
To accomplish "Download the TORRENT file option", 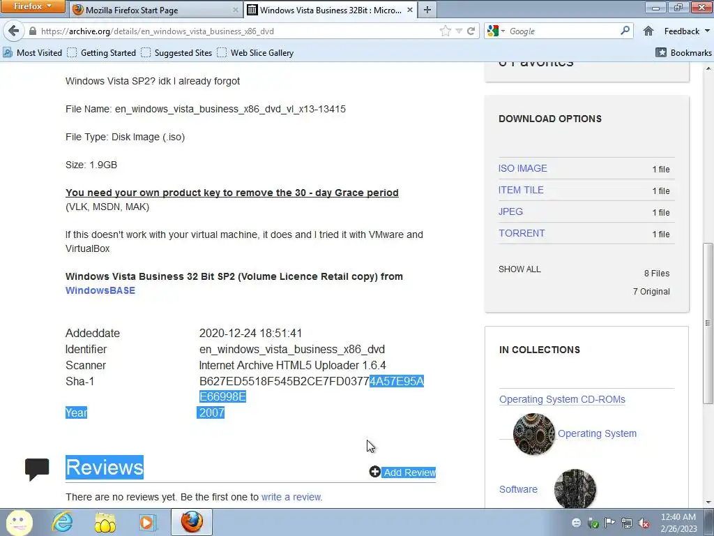I will coord(522,233).
